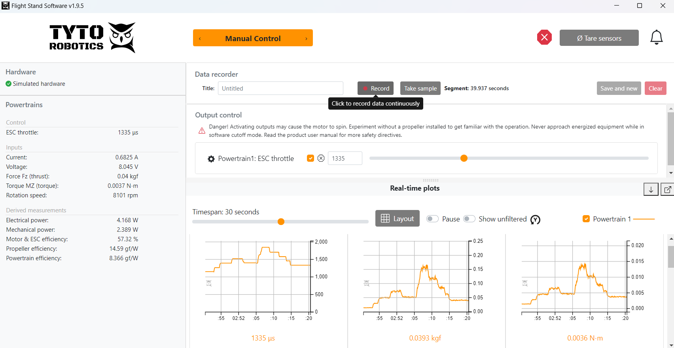Open the notifications bell
This screenshot has width=674, height=348.
point(656,38)
